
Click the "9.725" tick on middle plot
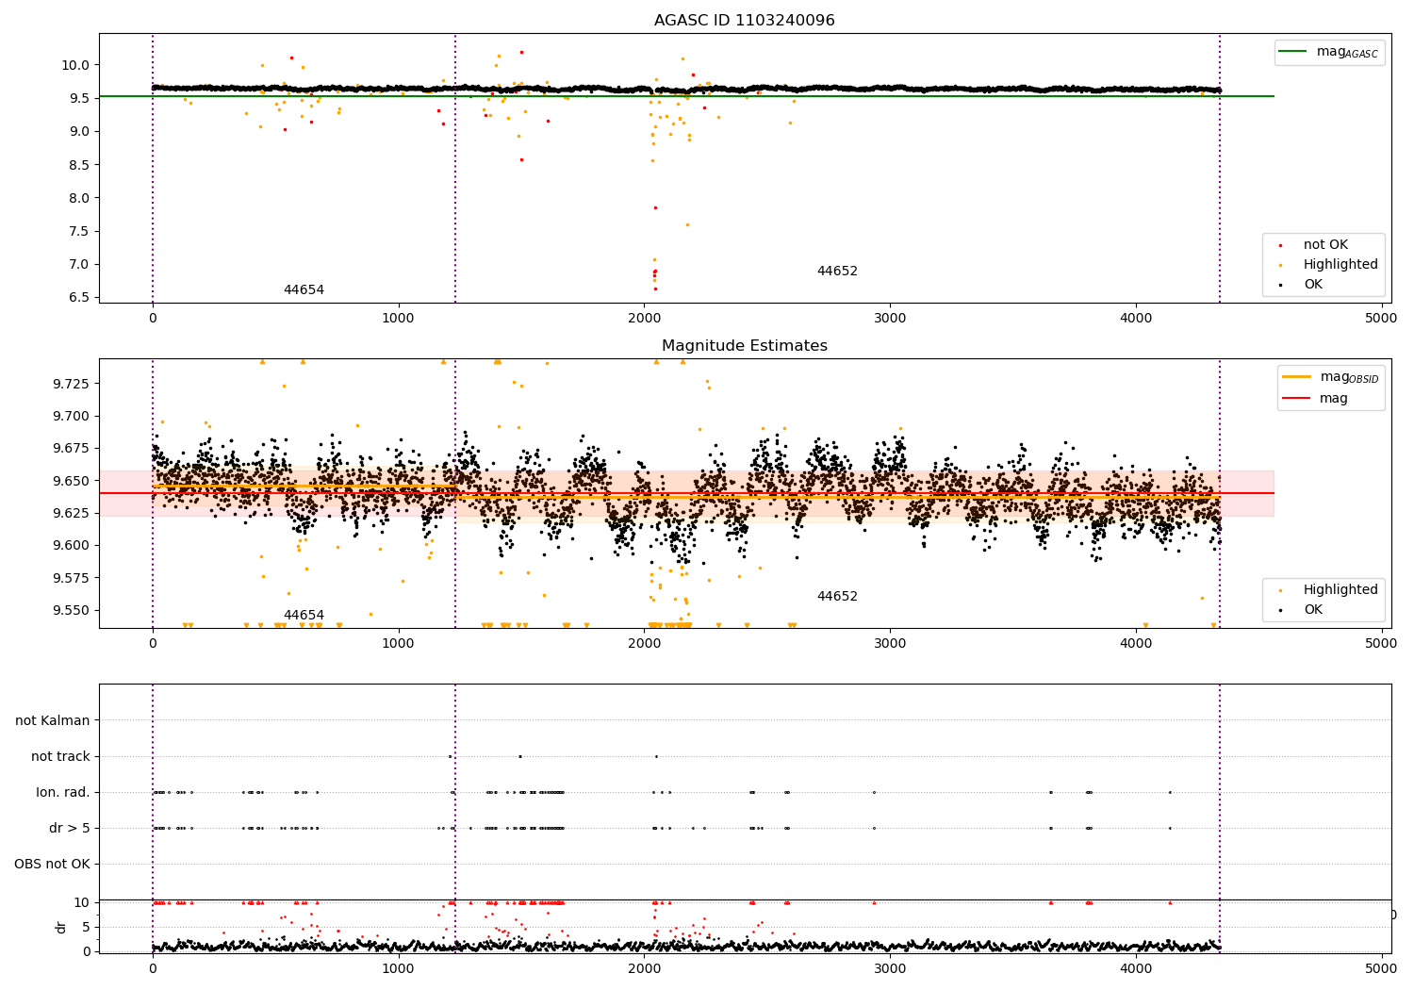click(x=72, y=384)
